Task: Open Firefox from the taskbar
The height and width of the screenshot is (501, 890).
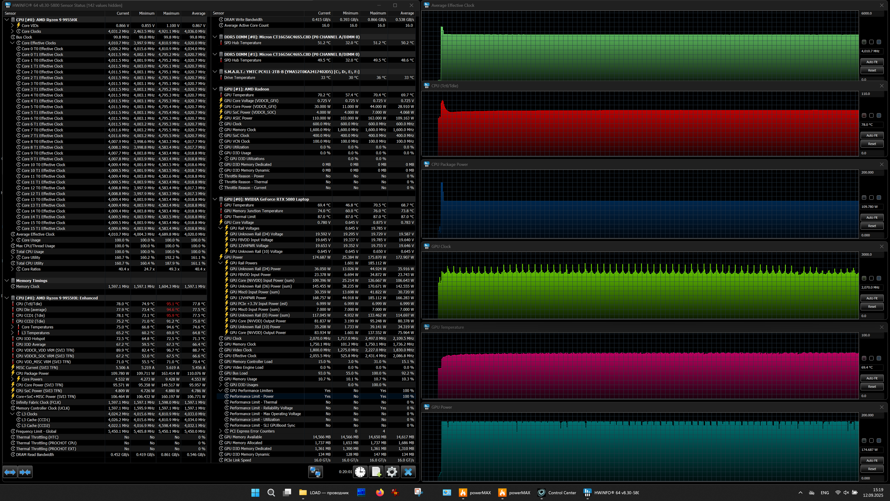Action: point(380,493)
